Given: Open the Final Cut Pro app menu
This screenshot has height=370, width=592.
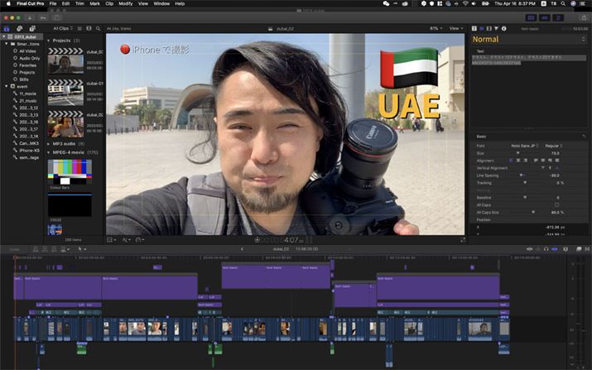Looking at the screenshot, I should [x=30, y=3].
